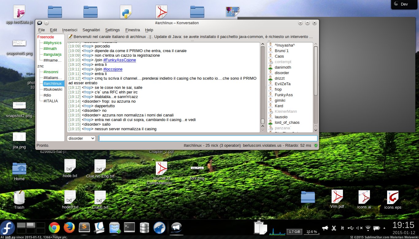Open the Finestra menu
419x239 pixels.
click(133, 30)
